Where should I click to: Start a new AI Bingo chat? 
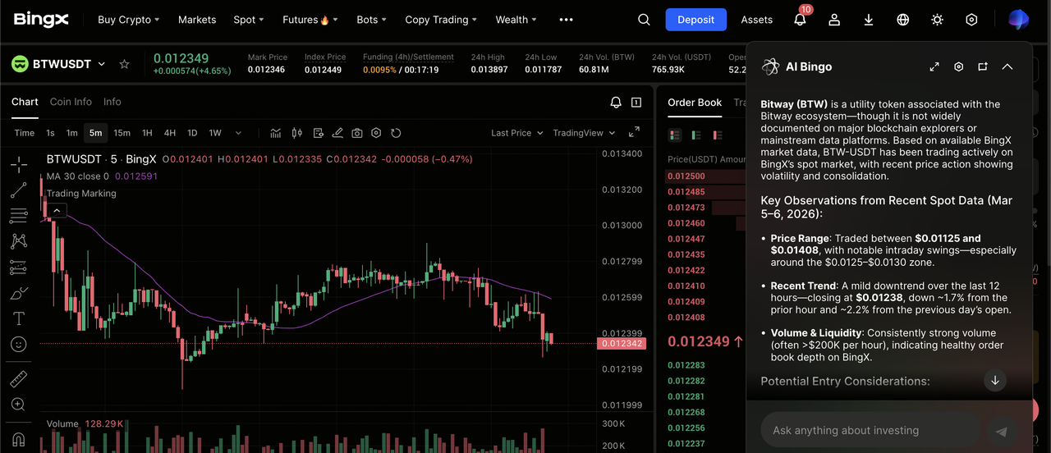click(x=983, y=66)
